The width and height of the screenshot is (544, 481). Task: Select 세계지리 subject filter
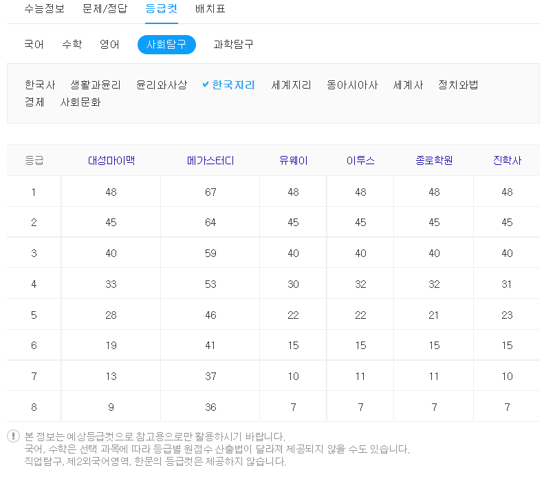tap(291, 85)
